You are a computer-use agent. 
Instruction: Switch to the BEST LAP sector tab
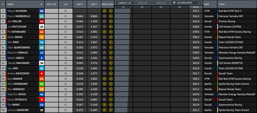161,3
